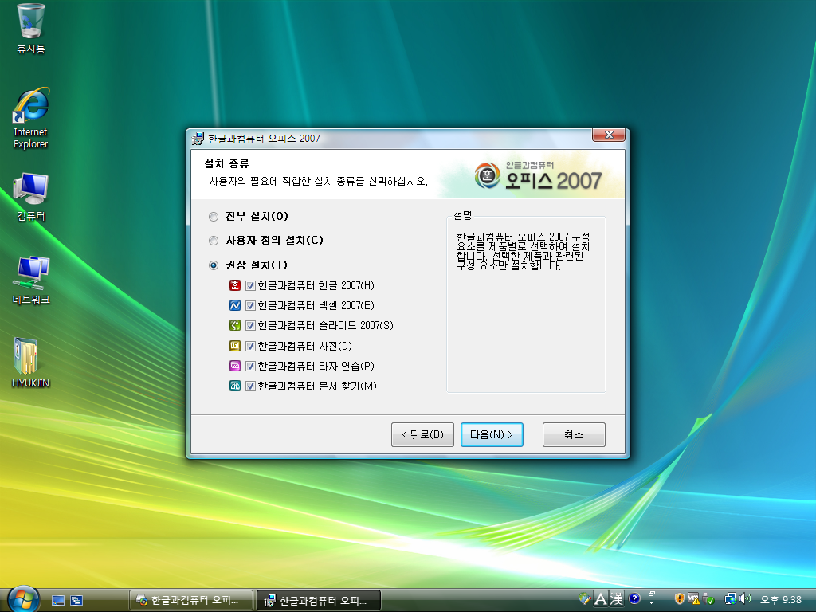
Task: Click the installer title bar icon
Action: pyautogui.click(x=198, y=139)
